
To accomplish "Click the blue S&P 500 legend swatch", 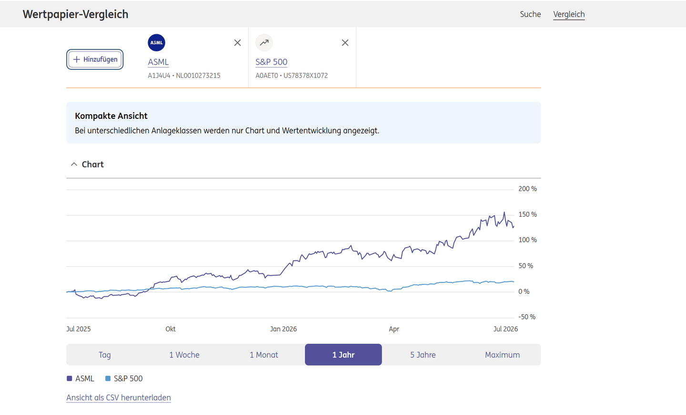I will 108,378.
